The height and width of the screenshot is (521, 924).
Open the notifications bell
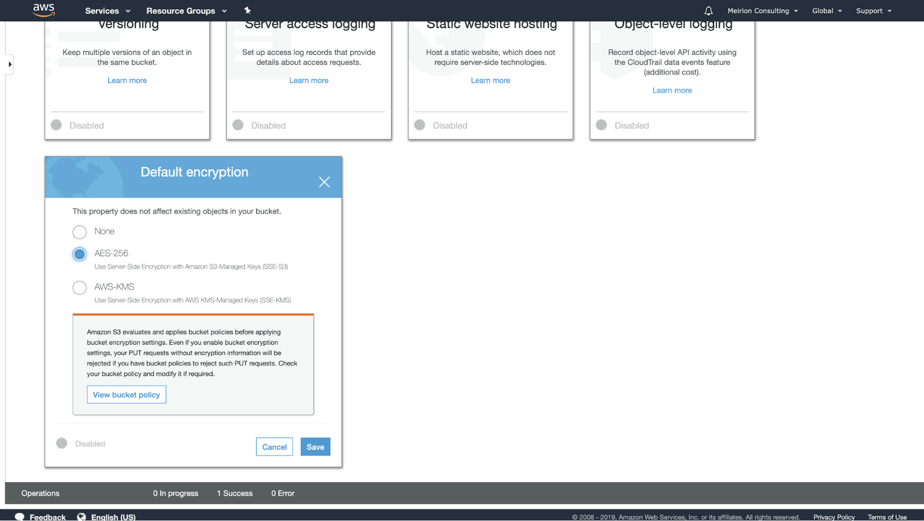pos(708,11)
